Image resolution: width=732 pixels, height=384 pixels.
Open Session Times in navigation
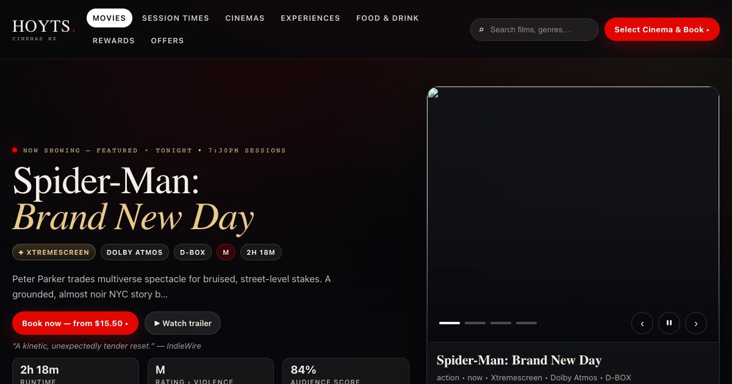(176, 18)
